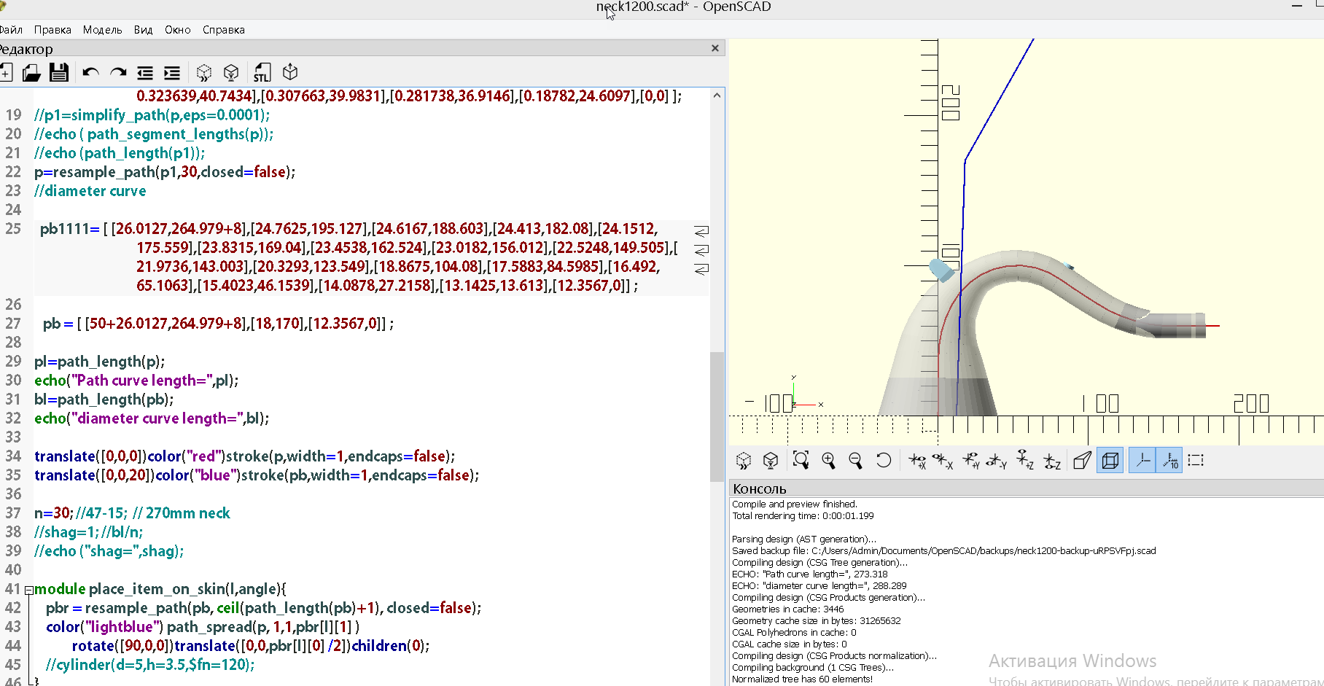Click the Send to 3D print icon
Image resolution: width=1324 pixels, height=686 pixels.
290,72
